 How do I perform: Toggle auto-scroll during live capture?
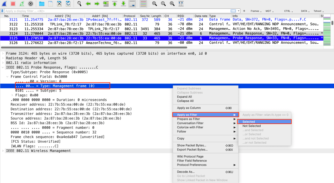[132, 4]
